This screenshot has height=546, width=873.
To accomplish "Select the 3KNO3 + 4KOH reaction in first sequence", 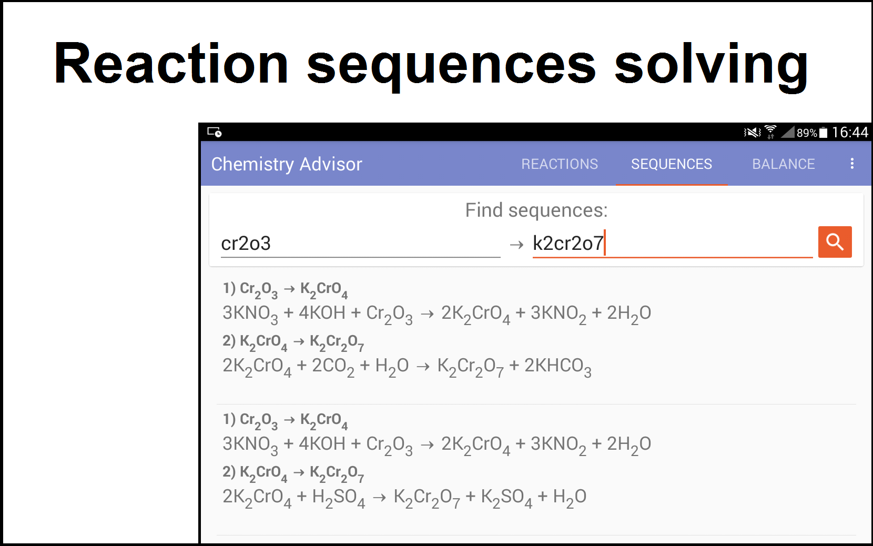I will click(436, 314).
